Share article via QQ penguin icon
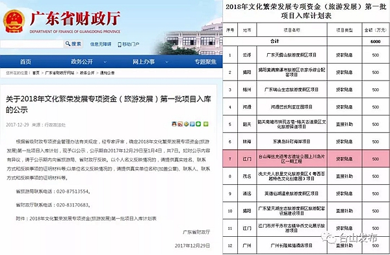 click(x=174, y=124)
